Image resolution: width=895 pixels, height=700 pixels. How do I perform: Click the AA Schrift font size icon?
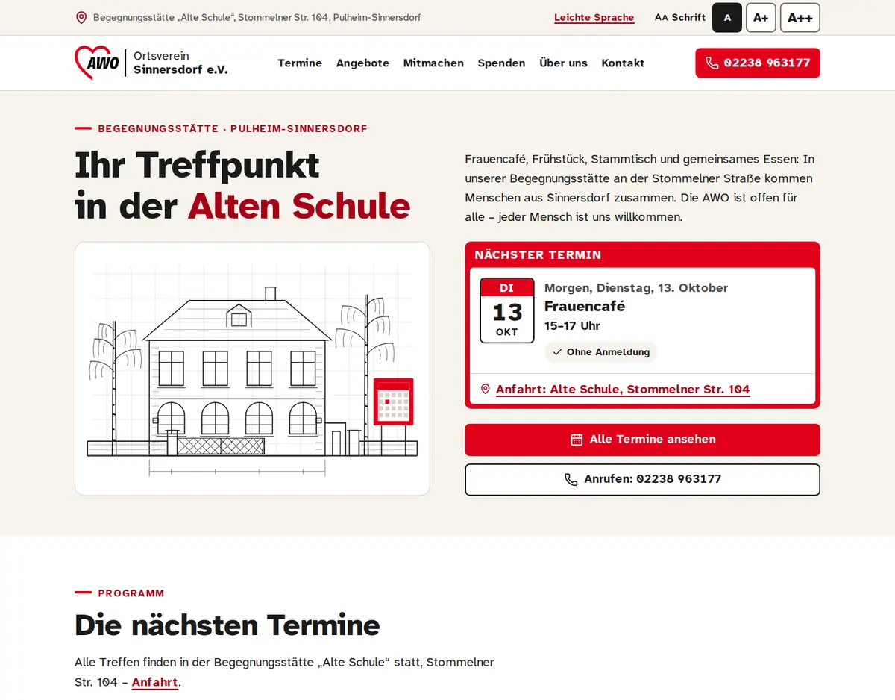pos(661,17)
